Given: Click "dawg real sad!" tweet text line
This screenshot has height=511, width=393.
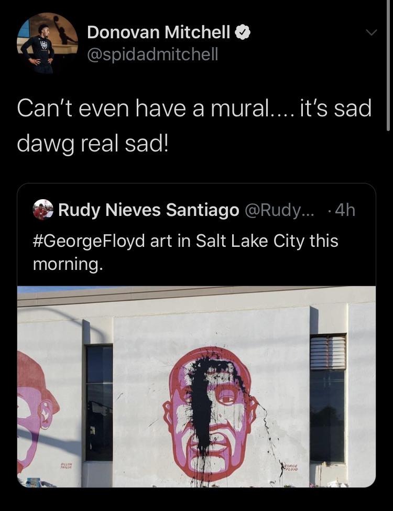Looking at the screenshot, I should pyautogui.click(x=93, y=143).
